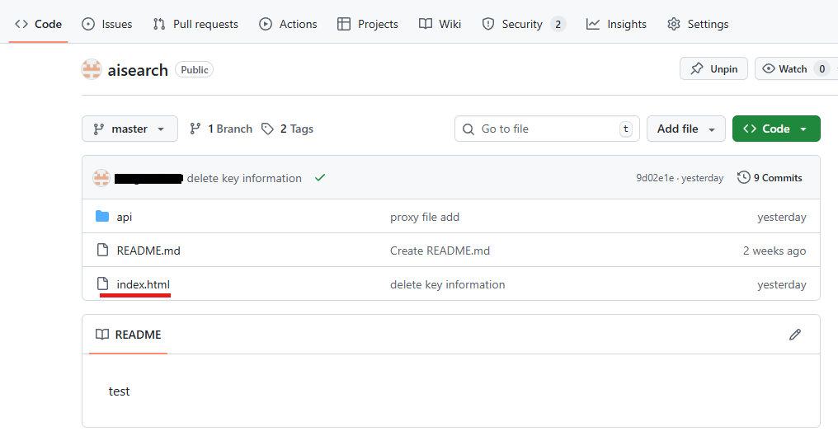Open repository Settings tab

click(698, 24)
